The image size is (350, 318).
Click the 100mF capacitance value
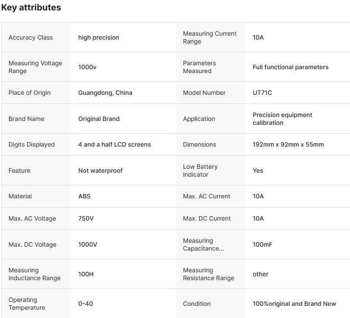262,244
